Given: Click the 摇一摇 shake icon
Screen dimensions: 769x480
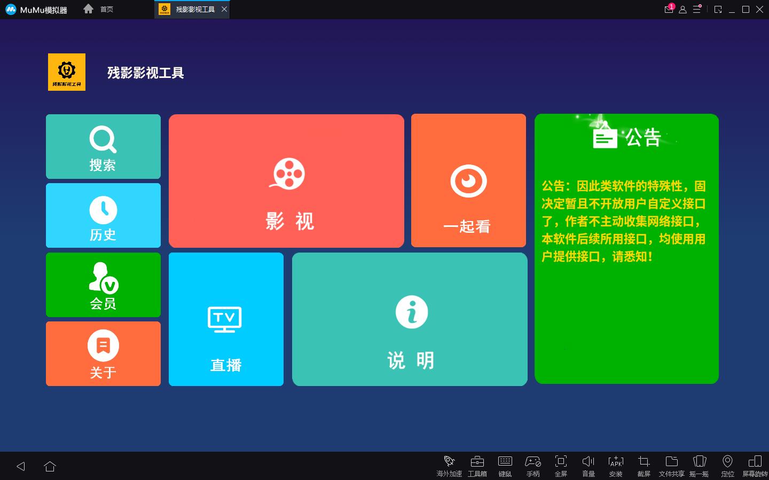Looking at the screenshot, I should (x=699, y=466).
